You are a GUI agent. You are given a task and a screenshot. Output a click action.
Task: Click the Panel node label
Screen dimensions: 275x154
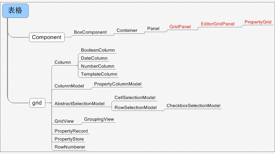(x=153, y=29)
